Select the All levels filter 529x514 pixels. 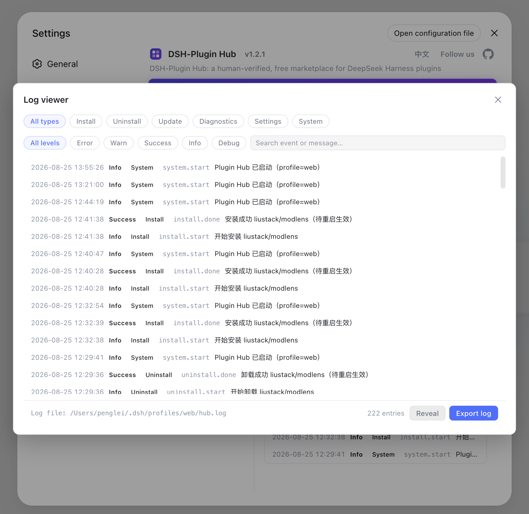tap(45, 143)
